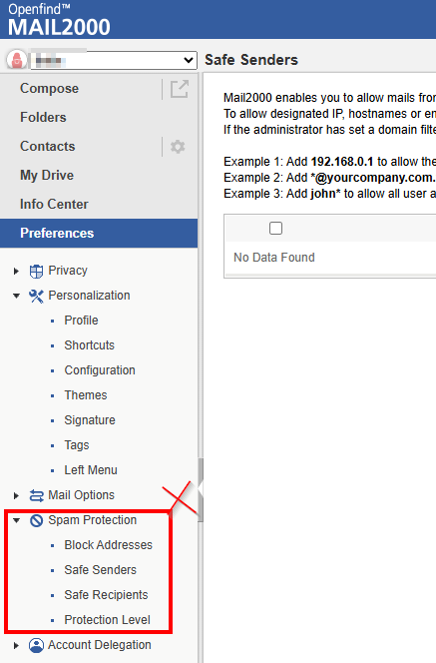Click the No Data Found message
Screen dimensions: 436x663
point(274,258)
